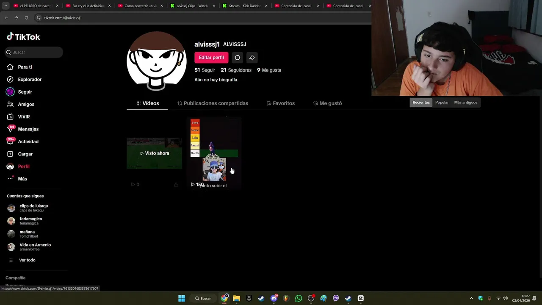The height and width of the screenshot is (305, 542).
Task: Open File Explorer from taskbar
Action: pos(237,298)
